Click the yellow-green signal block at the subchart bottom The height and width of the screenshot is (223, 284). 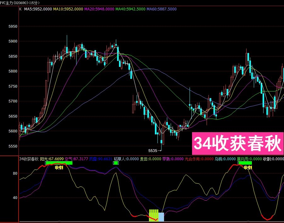click(x=153, y=215)
